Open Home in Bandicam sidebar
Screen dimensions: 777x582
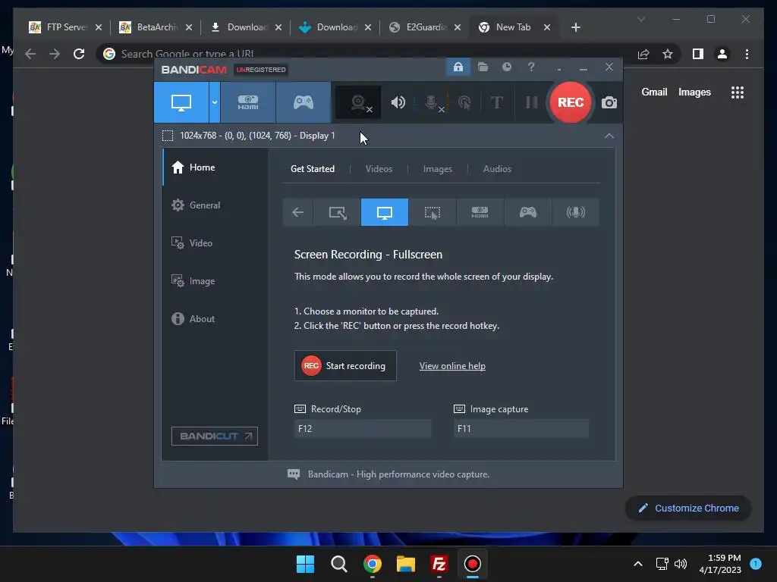[x=215, y=167]
